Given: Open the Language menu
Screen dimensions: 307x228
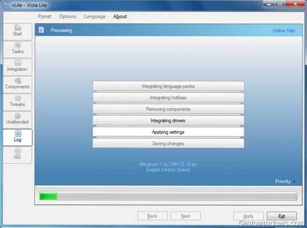Looking at the screenshot, I should pos(94,16).
